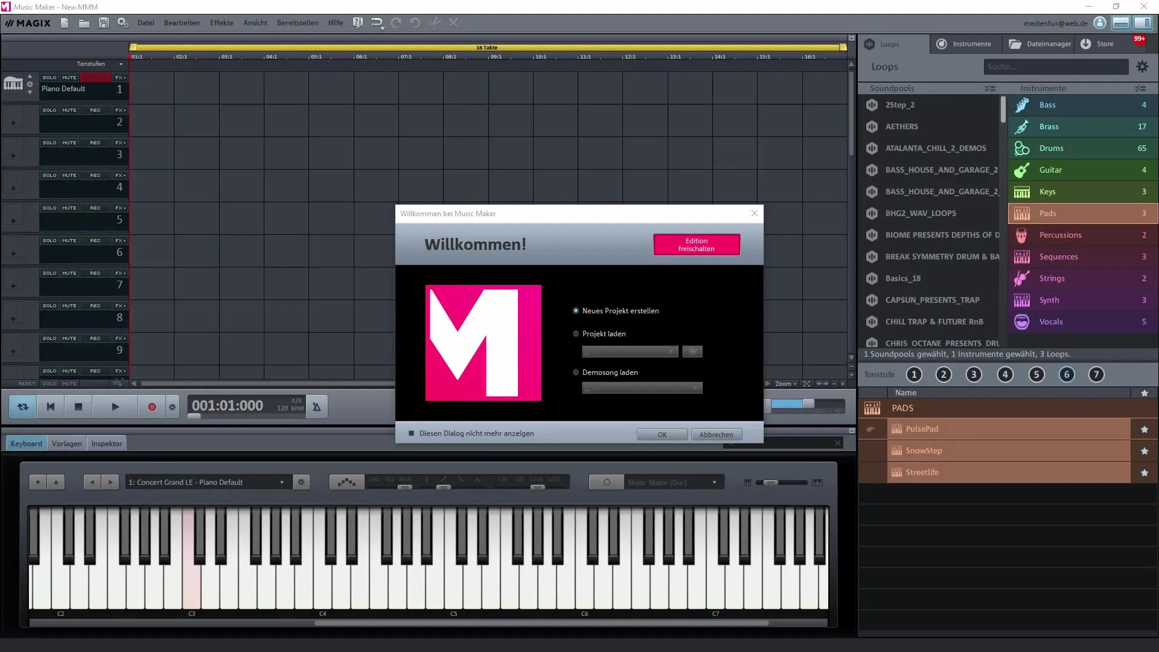Click the metronome button in transport
The image size is (1159, 652).
(316, 407)
